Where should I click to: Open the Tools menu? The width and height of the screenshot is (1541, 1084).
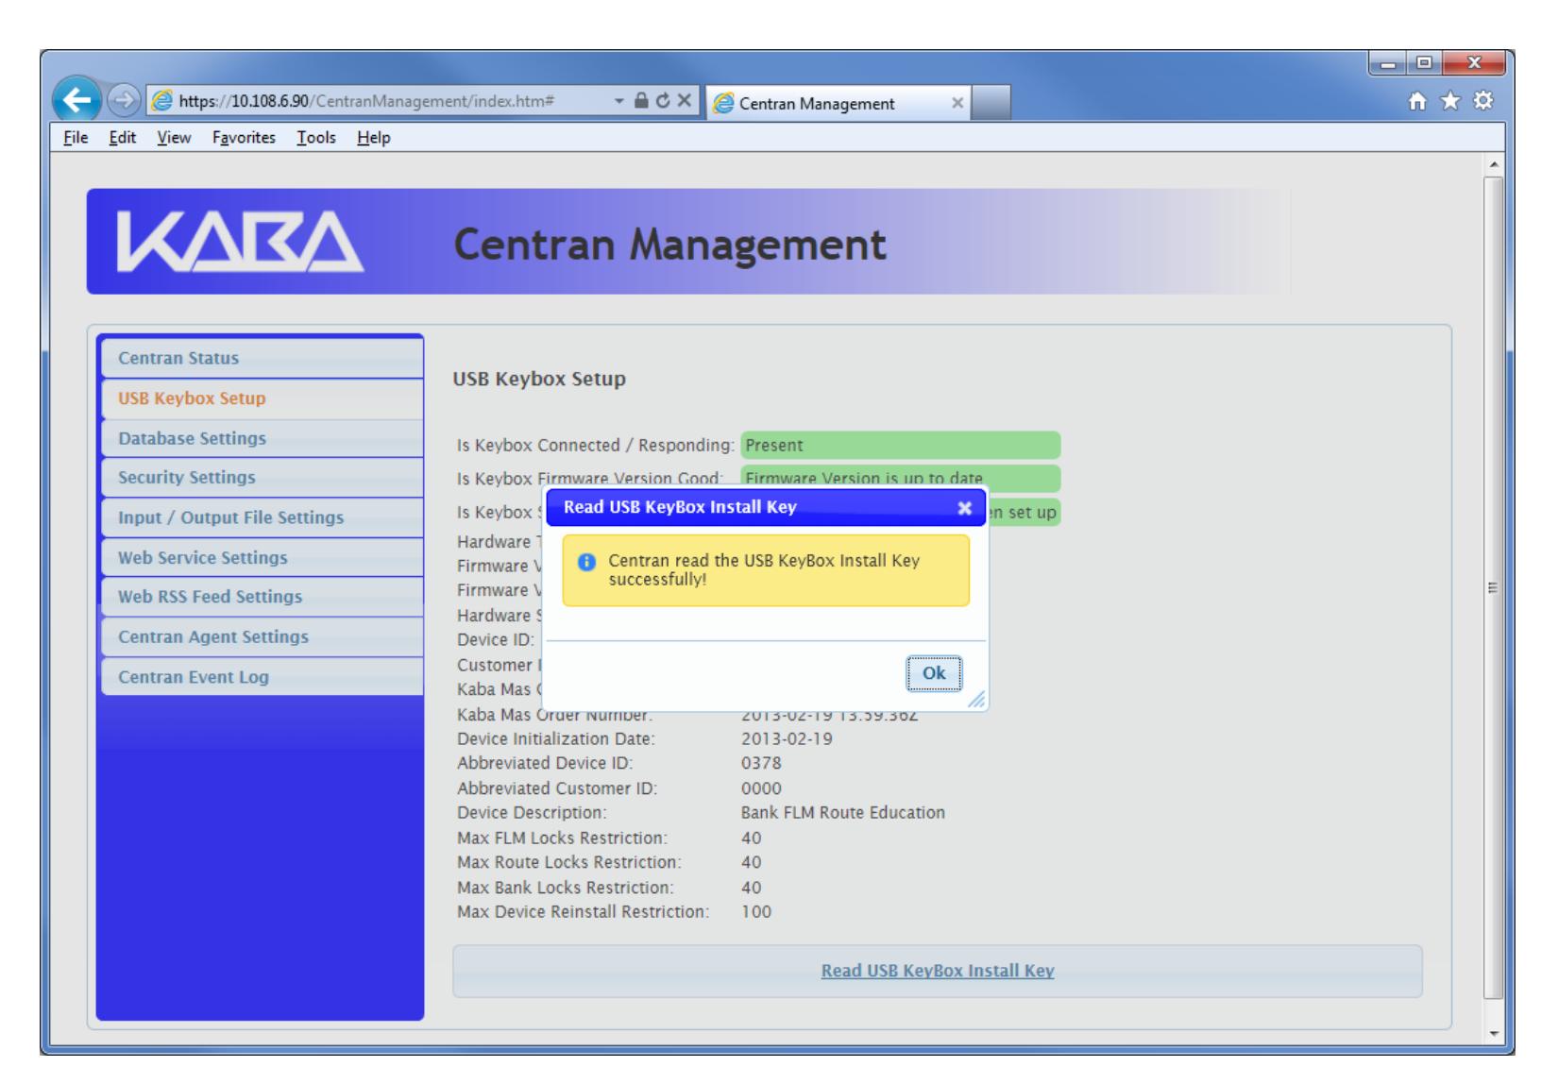[316, 138]
